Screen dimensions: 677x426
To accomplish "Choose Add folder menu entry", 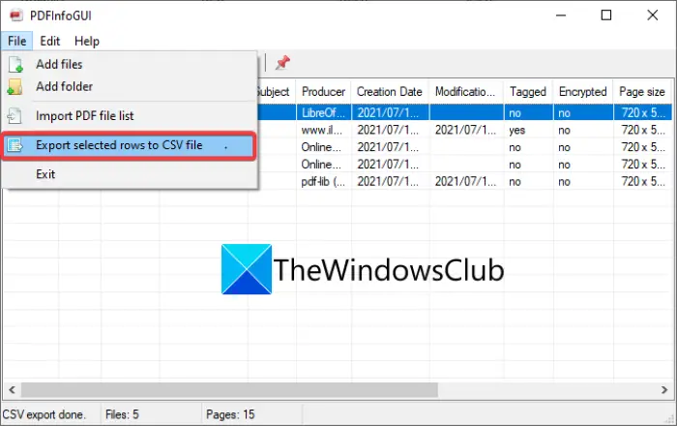I will [130, 87].
